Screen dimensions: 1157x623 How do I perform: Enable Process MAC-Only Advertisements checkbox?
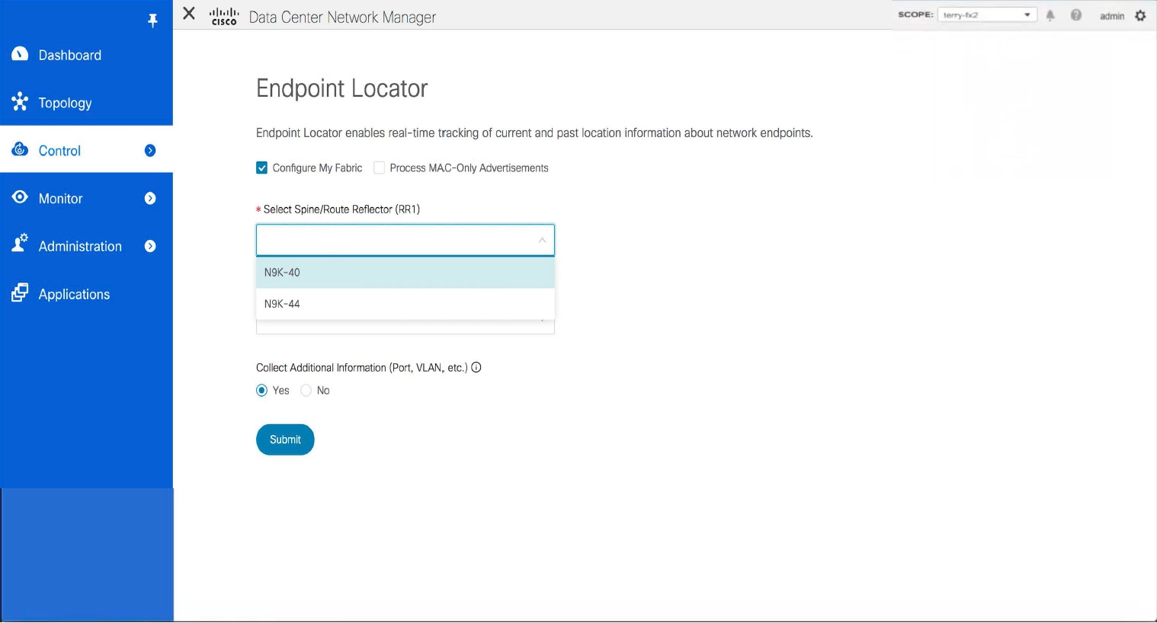(x=380, y=168)
